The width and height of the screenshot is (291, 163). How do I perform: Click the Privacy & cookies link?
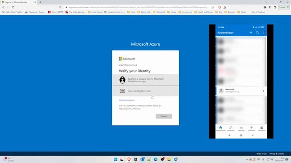click(276, 154)
